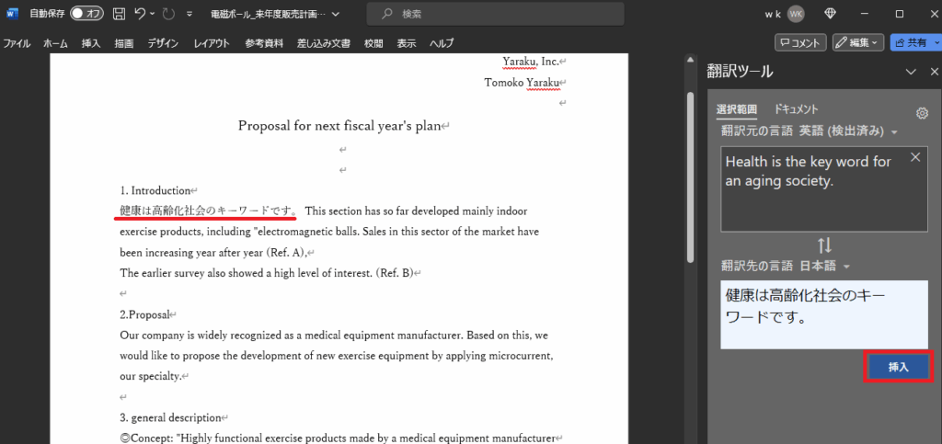Screen dimensions: 942x444
Task: Click the 検索 search box
Action: 495,14
